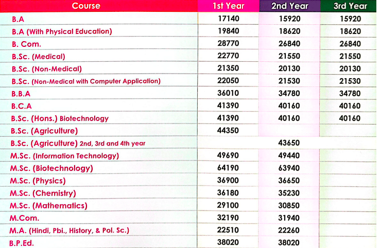Select the B.B.A course name
The height and width of the screenshot is (248, 381).
(21, 94)
